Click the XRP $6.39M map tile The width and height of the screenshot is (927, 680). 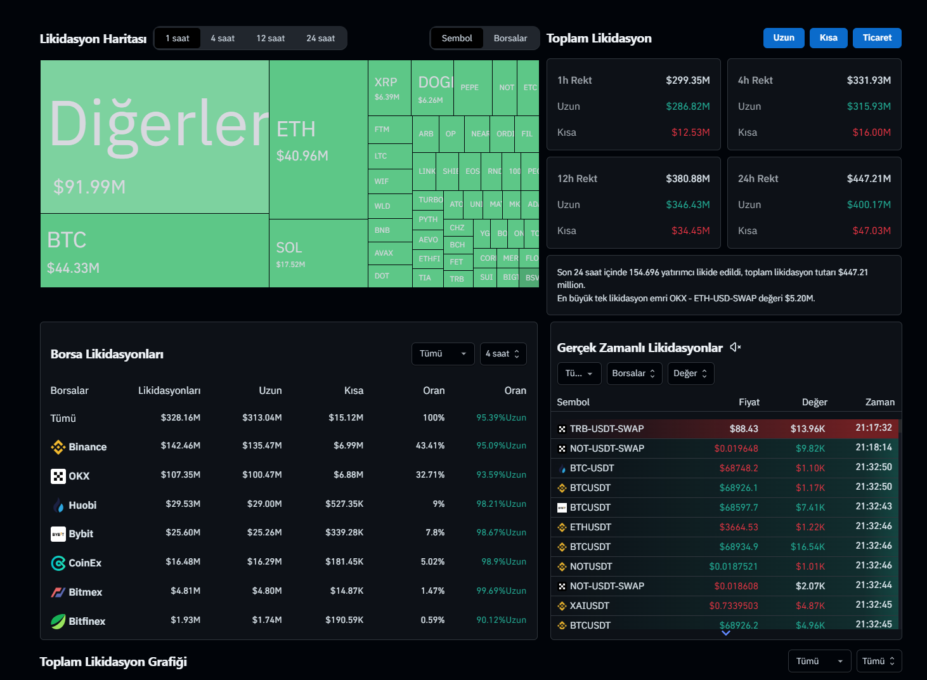tap(389, 88)
